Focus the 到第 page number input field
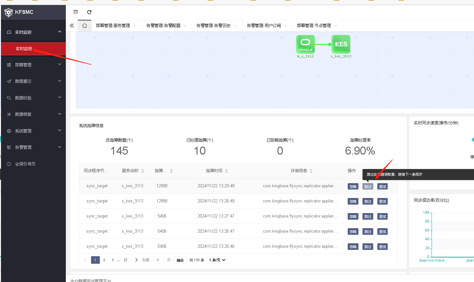This screenshot has height=282, width=474. point(158,260)
